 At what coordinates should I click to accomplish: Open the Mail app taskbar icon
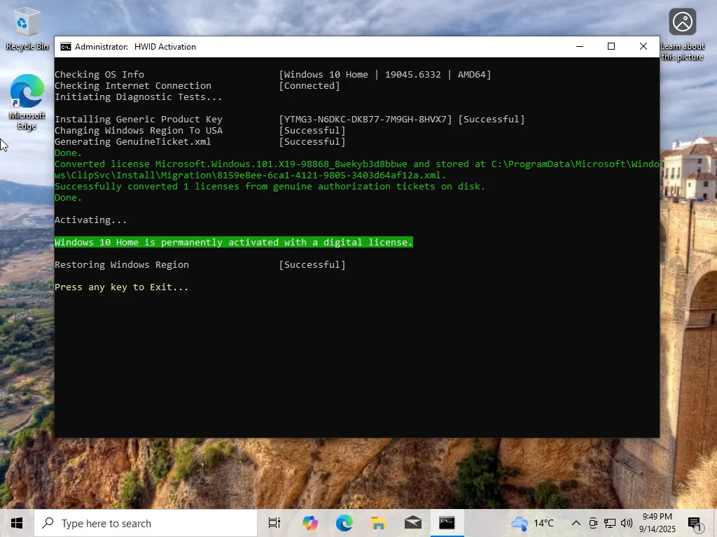[x=413, y=523]
